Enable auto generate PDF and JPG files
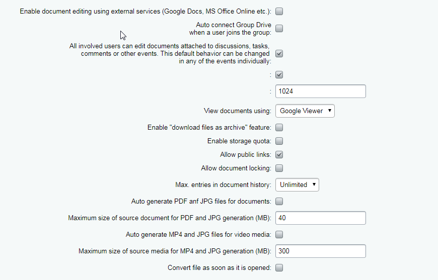Screen dimensions: 438x280 [279, 202]
